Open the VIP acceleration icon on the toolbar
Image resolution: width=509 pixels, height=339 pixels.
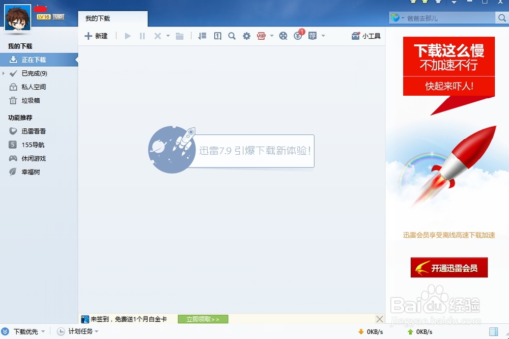click(x=262, y=36)
